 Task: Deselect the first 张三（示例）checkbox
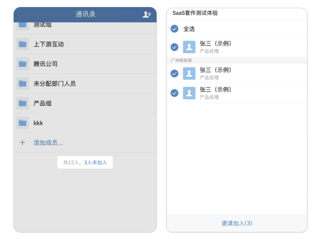point(174,47)
